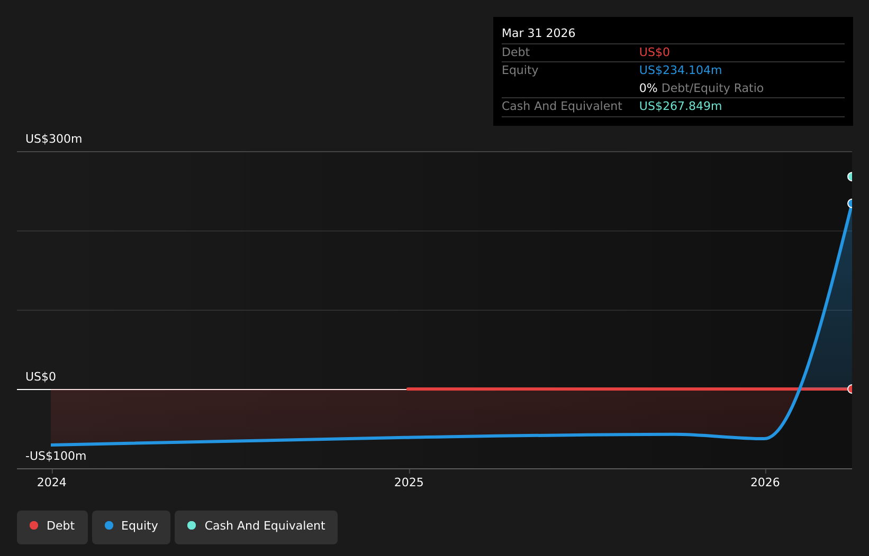Click the US$300m y-axis label
The height and width of the screenshot is (556, 869).
tap(54, 139)
